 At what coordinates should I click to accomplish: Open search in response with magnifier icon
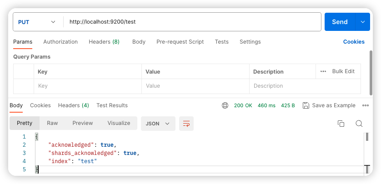click(x=359, y=124)
